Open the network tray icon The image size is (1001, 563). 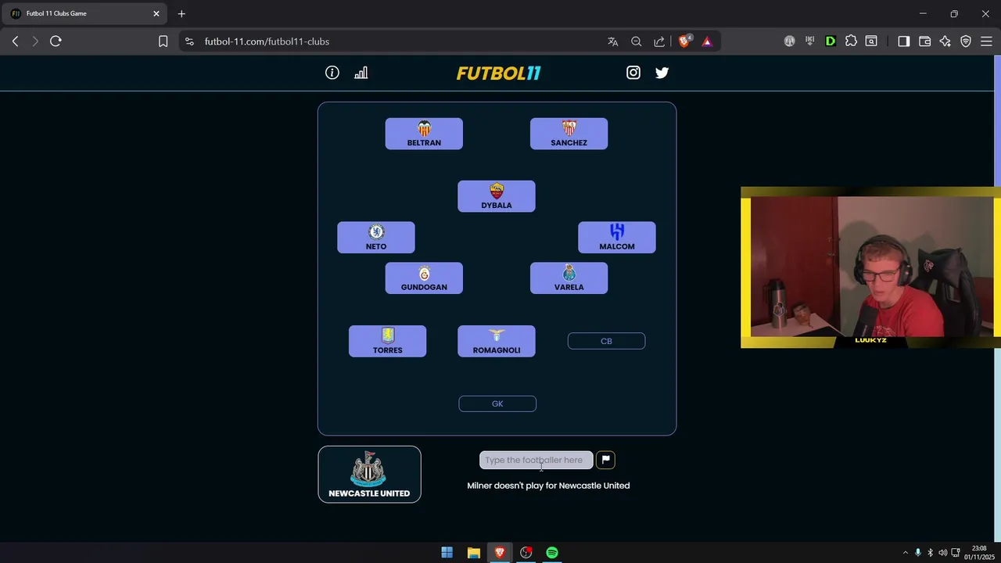pyautogui.click(x=955, y=553)
